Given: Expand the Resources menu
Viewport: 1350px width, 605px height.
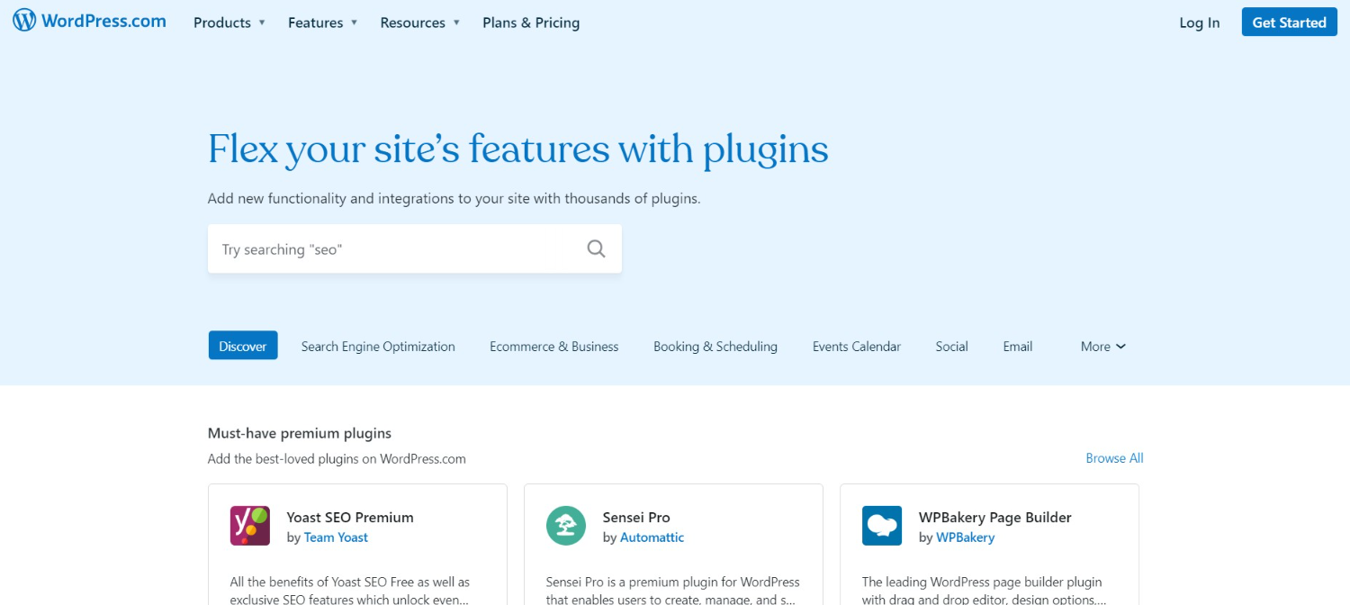Looking at the screenshot, I should pos(419,23).
